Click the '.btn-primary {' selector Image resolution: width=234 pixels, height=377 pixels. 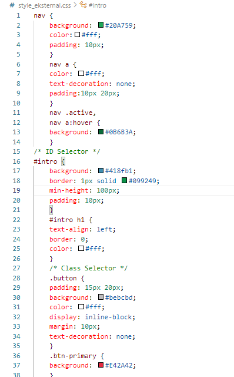click(77, 356)
